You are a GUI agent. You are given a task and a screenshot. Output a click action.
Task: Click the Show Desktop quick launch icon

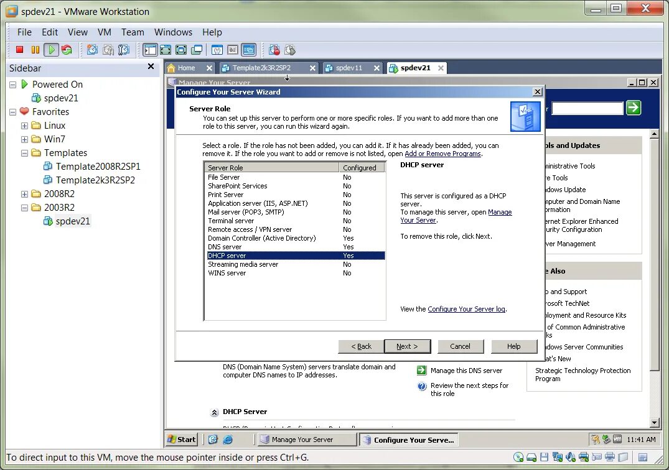point(213,440)
